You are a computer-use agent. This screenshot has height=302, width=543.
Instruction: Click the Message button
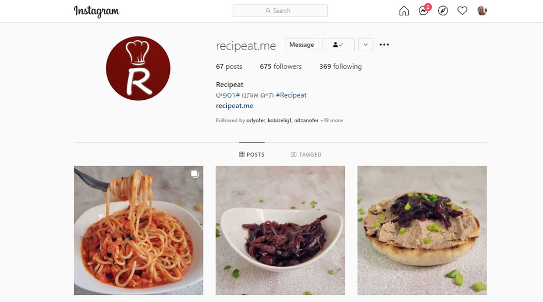coord(302,45)
